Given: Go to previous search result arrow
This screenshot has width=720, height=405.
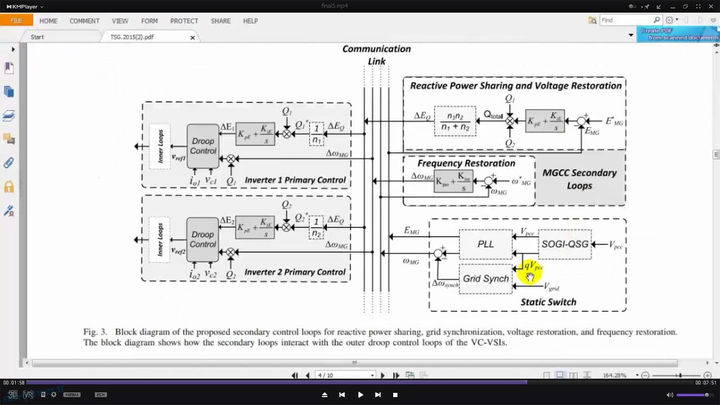Looking at the screenshot, I should (686, 20).
